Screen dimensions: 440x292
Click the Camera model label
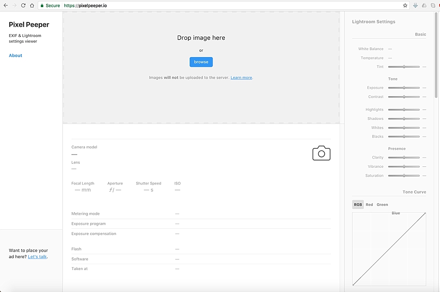tap(84, 147)
